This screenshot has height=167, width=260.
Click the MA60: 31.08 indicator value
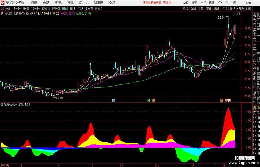84,13
